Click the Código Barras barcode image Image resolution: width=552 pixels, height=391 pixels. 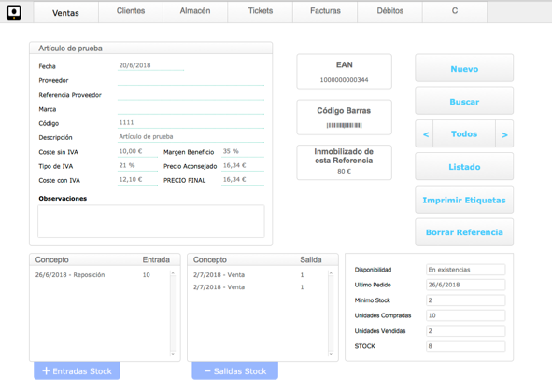344,125
